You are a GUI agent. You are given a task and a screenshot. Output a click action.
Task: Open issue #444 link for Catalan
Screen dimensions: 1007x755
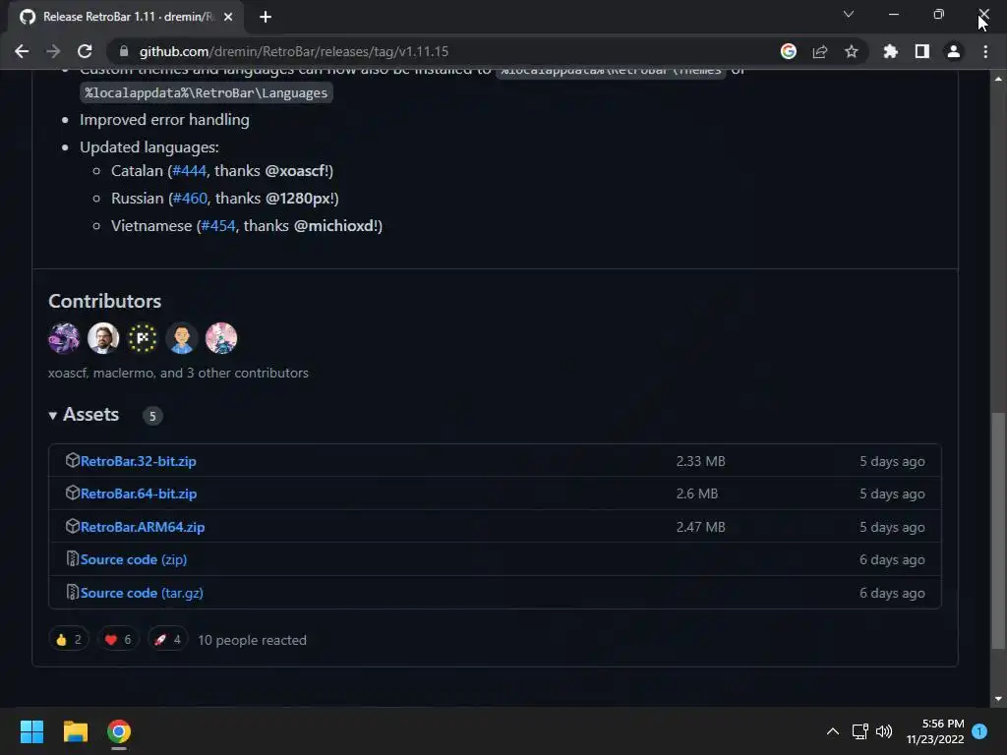[x=190, y=171]
